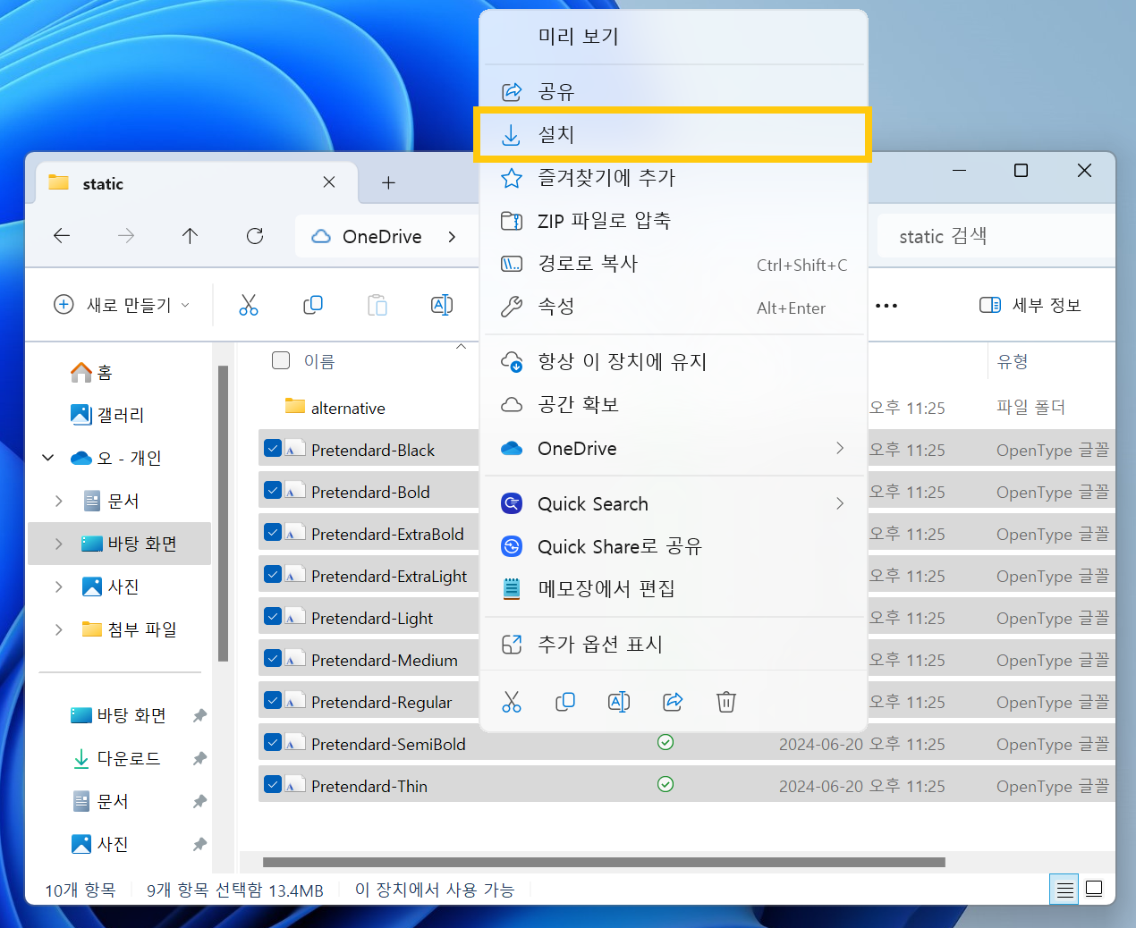Uncheck Pretendard-Black checkbox
Image resolution: width=1136 pixels, height=928 pixels.
[273, 448]
